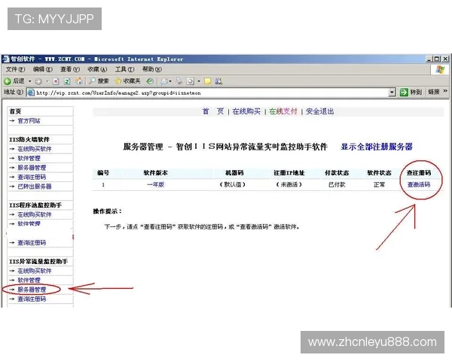Screen dimensions: 452x361
Task: Click the Home page toolbar icon
Action: pyautogui.click(x=78, y=81)
